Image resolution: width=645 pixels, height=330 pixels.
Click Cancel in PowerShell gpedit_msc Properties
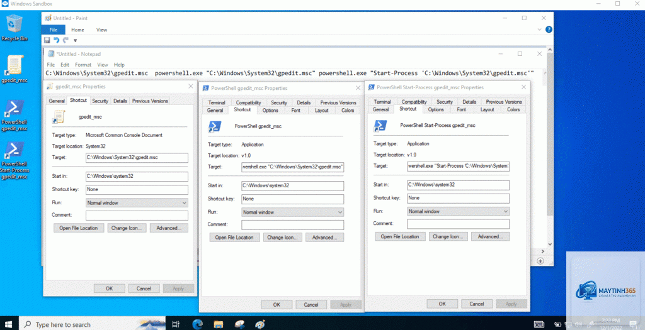click(311, 305)
